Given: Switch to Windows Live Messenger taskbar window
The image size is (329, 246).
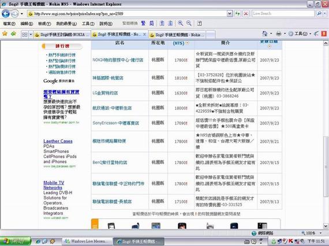Looking at the screenshot, I should (87, 241).
